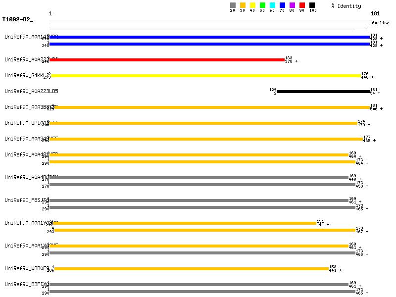Open the UniRef90_F8SJT4 hit label
Screen dimensions: 396x297
click(x=27, y=200)
